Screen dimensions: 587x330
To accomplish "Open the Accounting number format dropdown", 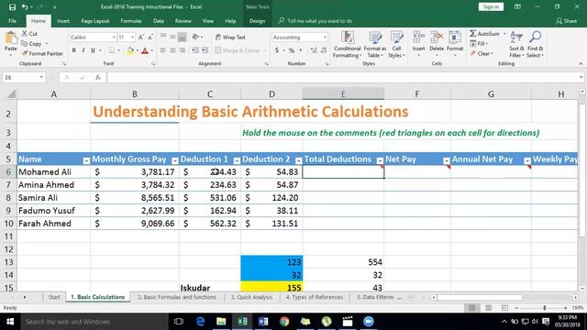I will [325, 38].
